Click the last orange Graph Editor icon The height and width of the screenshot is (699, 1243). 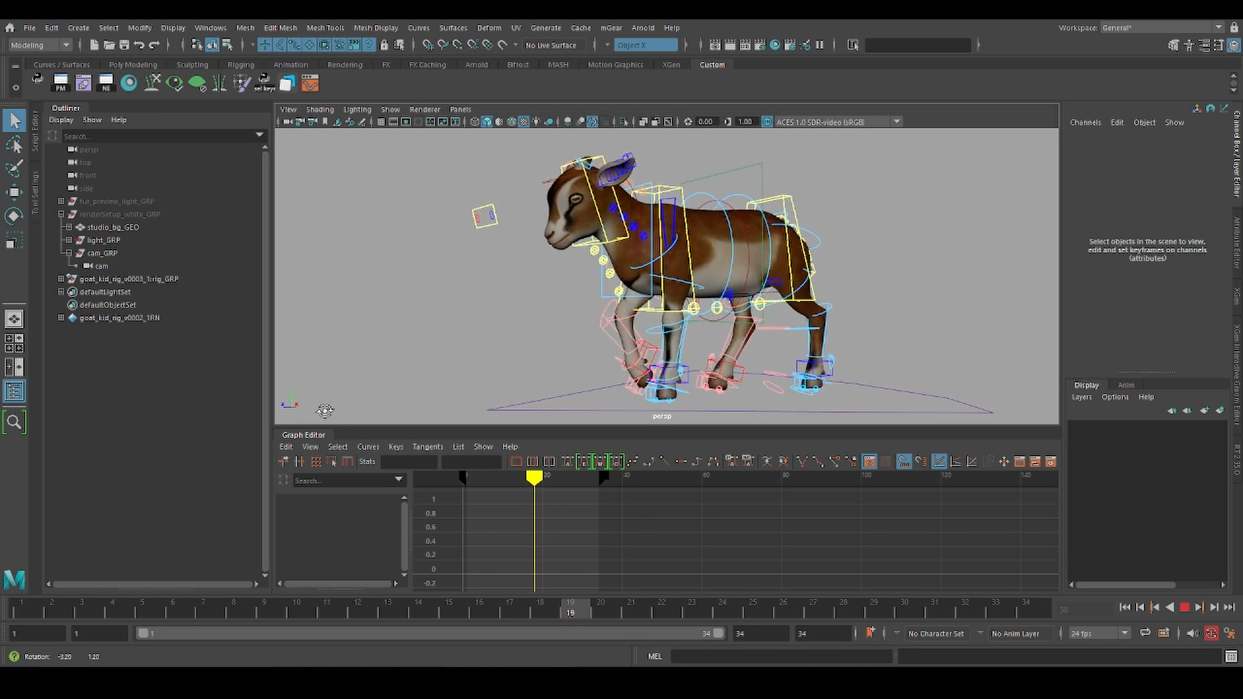click(x=1051, y=461)
